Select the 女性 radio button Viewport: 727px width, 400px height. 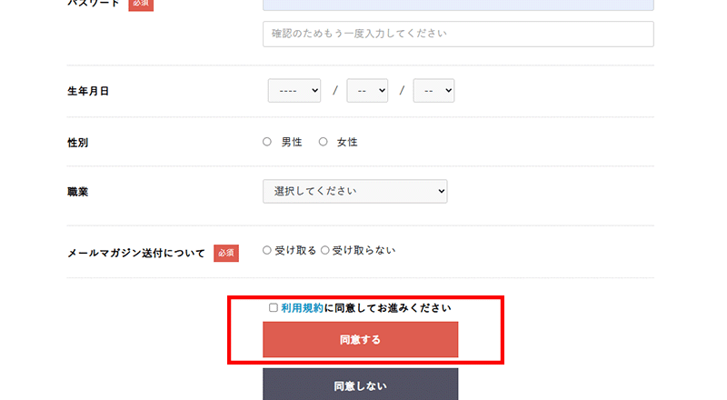(323, 142)
